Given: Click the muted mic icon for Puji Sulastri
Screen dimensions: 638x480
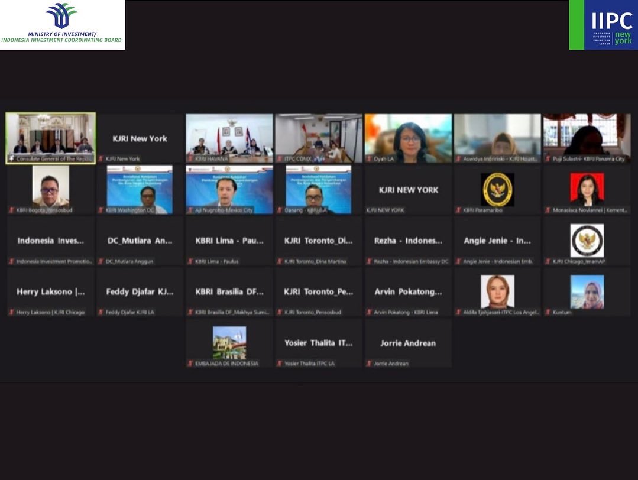Looking at the screenshot, I should point(548,158).
